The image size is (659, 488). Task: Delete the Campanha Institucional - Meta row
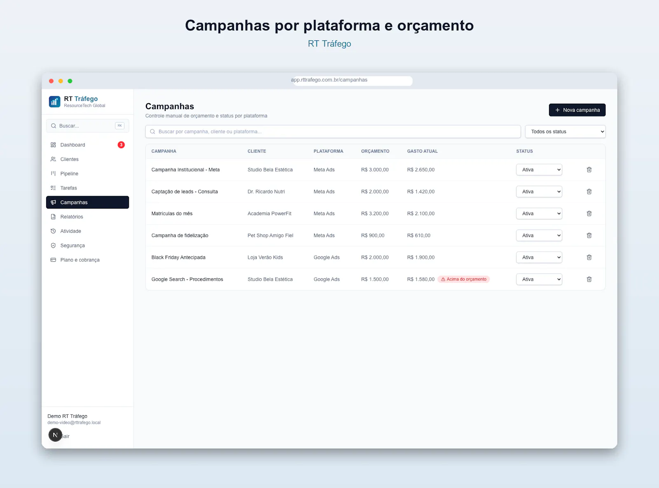pos(589,170)
